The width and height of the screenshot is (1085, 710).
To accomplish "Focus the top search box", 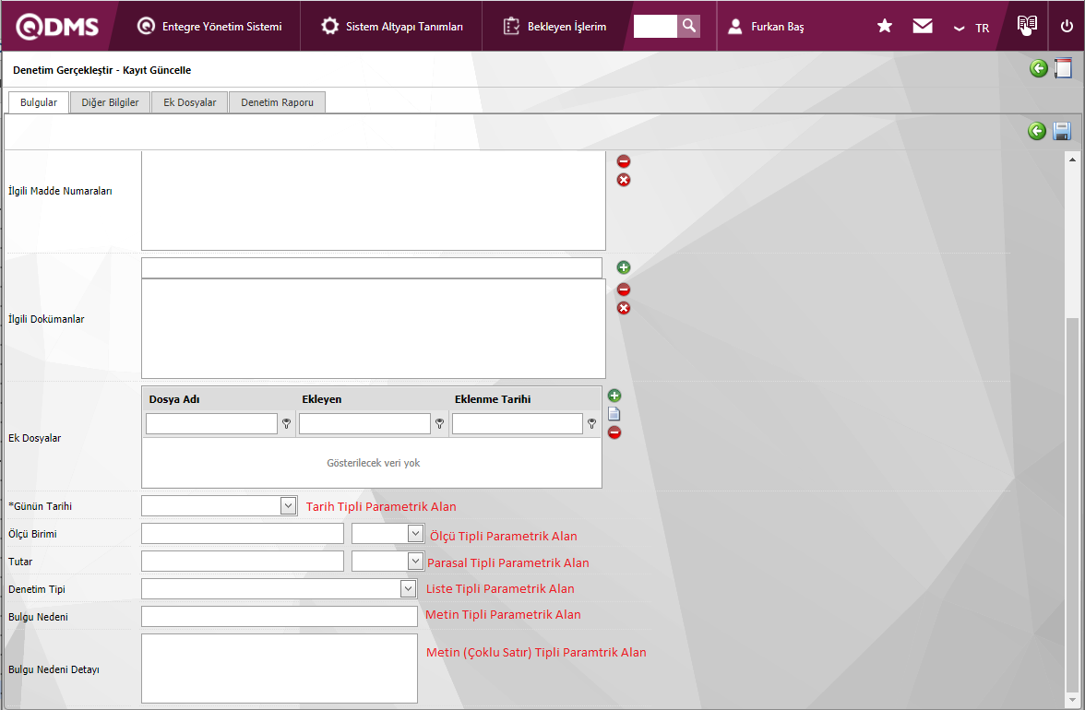I will (655, 26).
